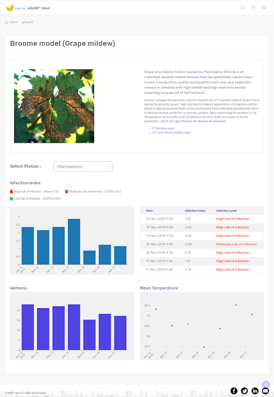The height and width of the screenshot is (397, 274).
Task: Go to Home breadcrumb link
Action: pos(14,22)
